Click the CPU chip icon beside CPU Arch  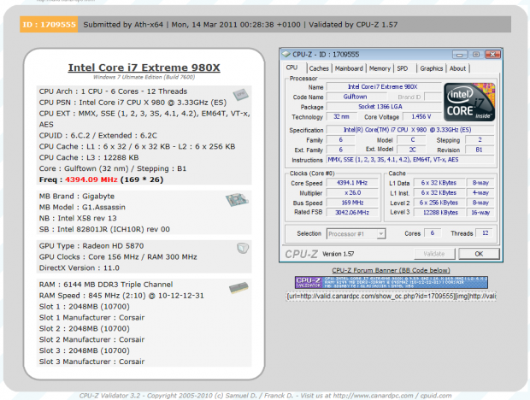[x=240, y=95]
